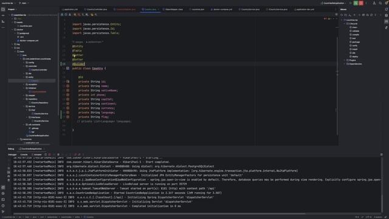Click the error count inspection indicator
The width and height of the screenshot is (389, 219).
click(326, 19)
